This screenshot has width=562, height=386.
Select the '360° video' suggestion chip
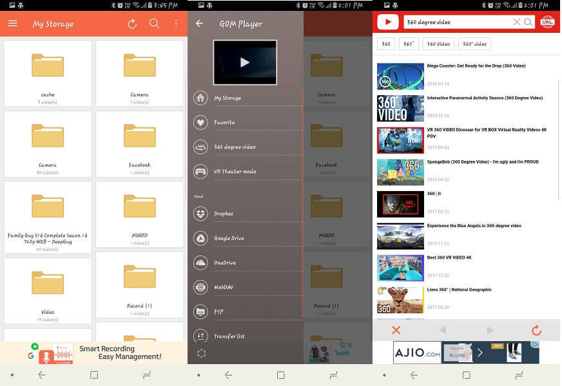(x=474, y=44)
